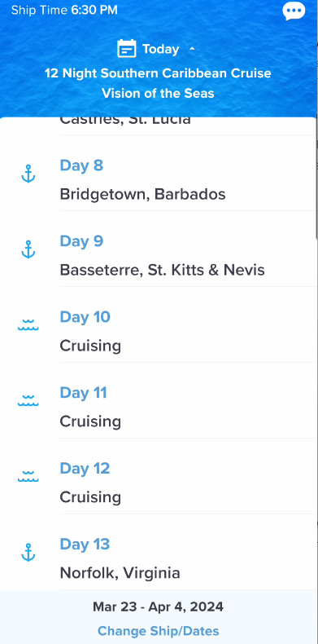Collapse the Today dropdown arrow
318x644 pixels.
[192, 49]
